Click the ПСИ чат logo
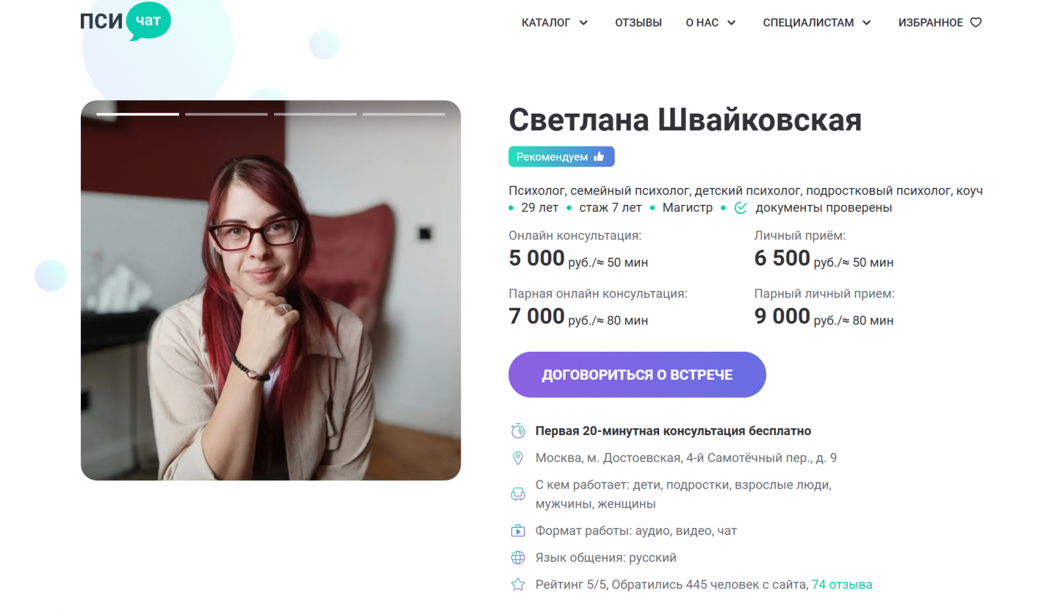 [125, 21]
